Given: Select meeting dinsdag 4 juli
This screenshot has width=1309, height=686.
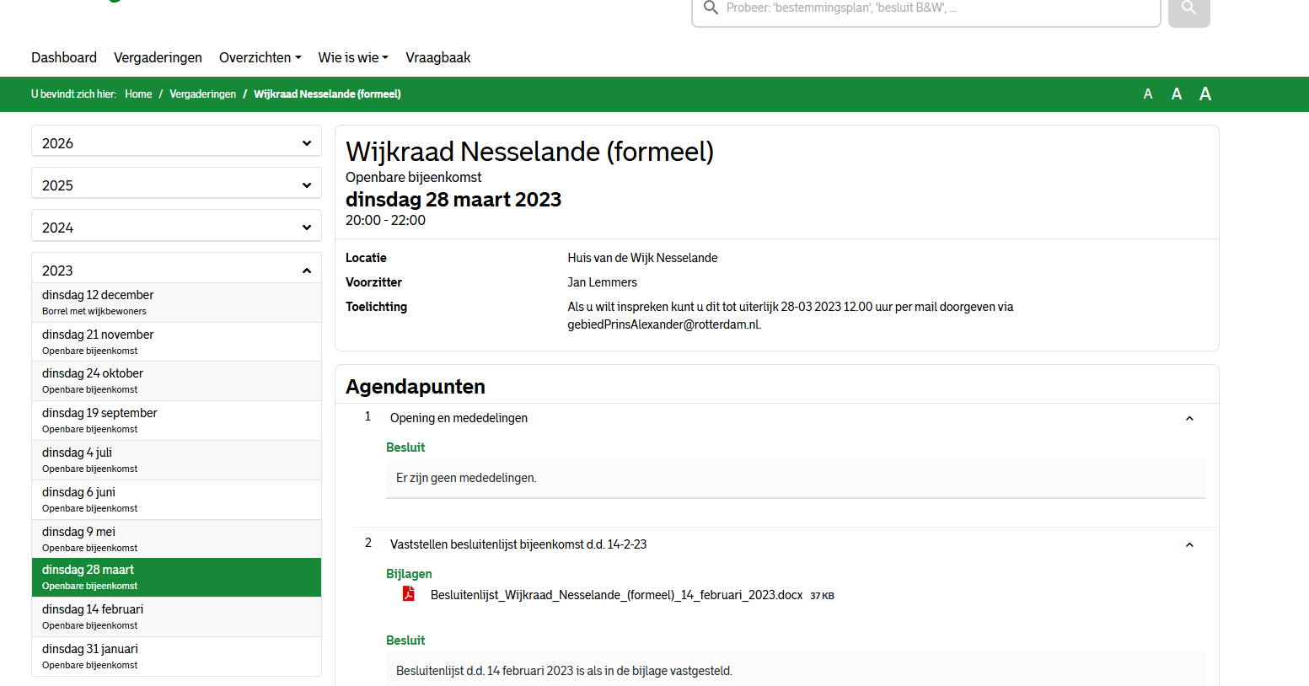Looking at the screenshot, I should [176, 460].
